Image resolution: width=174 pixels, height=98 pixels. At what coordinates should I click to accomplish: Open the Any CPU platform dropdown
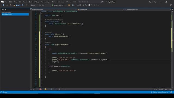pos(45,5)
